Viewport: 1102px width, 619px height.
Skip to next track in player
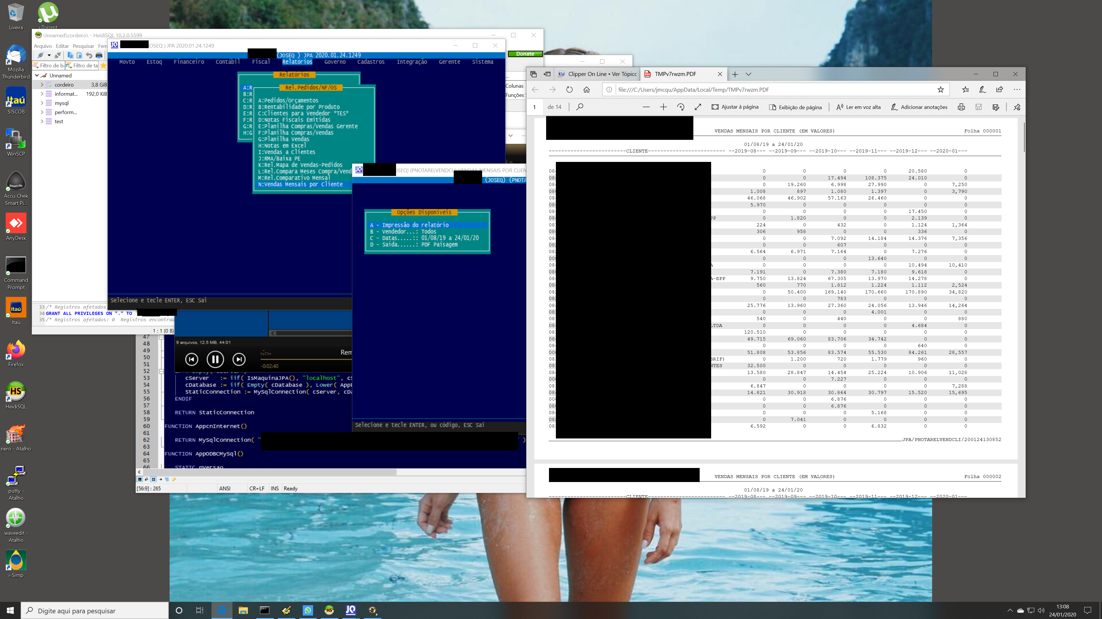(x=239, y=359)
